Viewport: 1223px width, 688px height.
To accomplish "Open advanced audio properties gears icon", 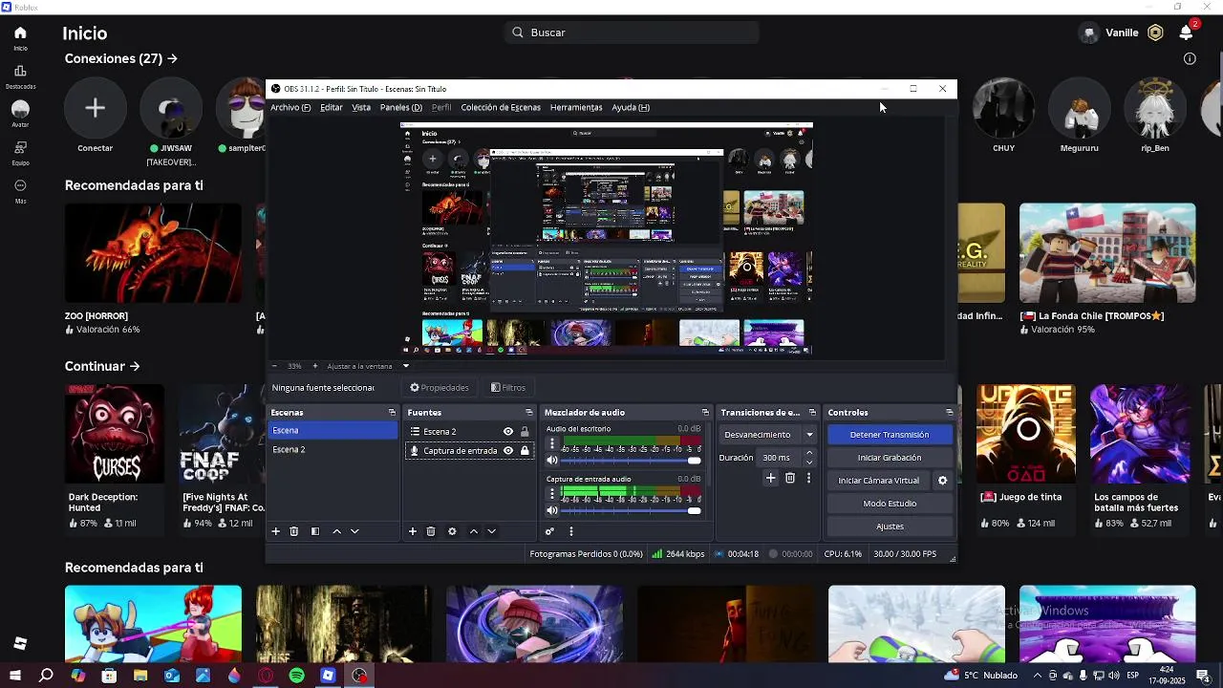I will (x=549, y=531).
